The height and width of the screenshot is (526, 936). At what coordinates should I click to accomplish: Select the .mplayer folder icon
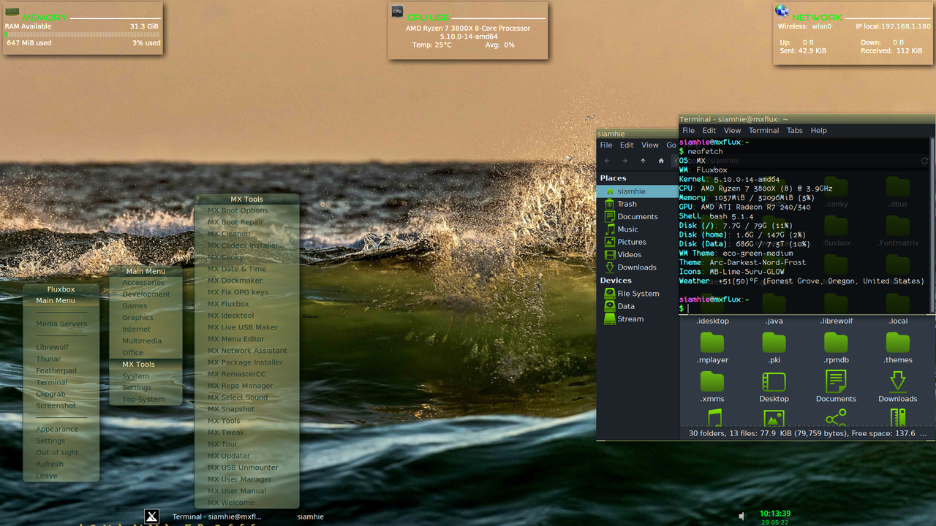click(712, 342)
